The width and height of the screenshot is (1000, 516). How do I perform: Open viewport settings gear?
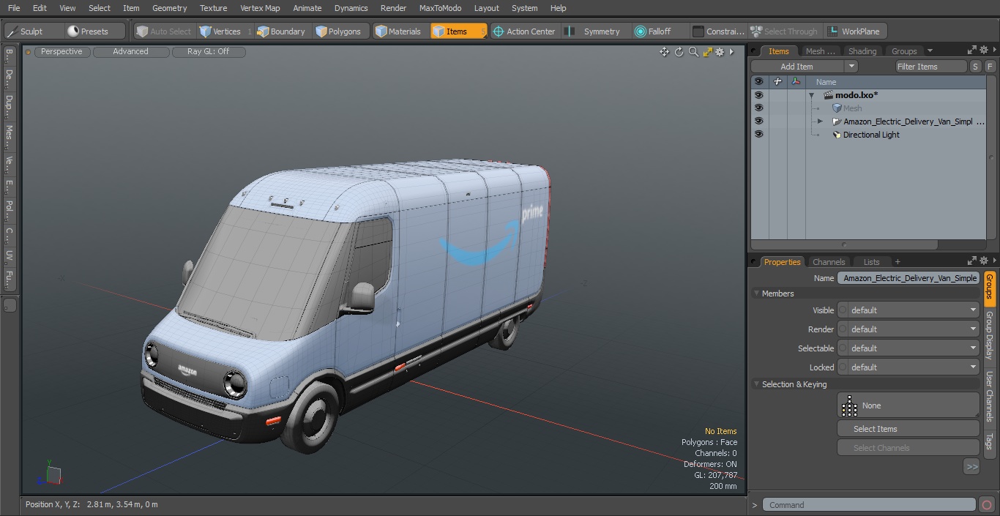coord(720,52)
